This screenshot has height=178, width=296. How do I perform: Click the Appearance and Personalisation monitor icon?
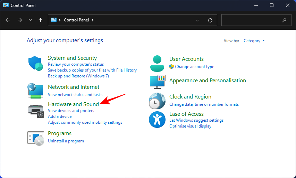[x=157, y=82]
